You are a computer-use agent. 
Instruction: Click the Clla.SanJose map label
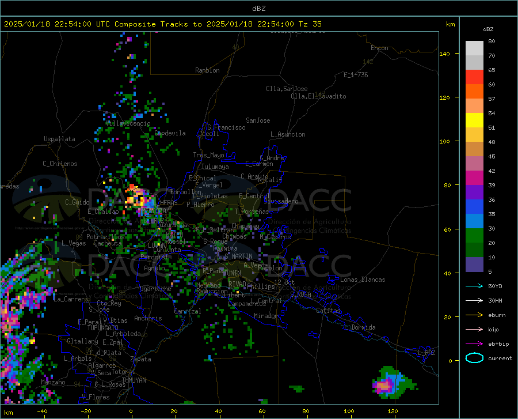coord(287,89)
